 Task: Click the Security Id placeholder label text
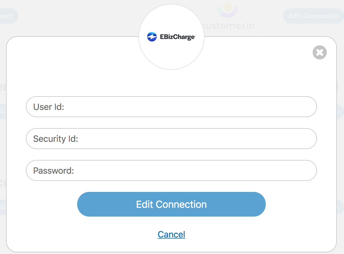(56, 139)
